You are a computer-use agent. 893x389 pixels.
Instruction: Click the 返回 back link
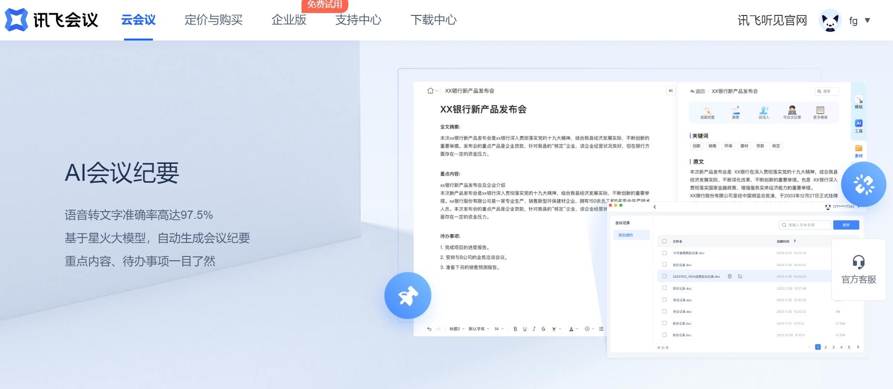698,91
